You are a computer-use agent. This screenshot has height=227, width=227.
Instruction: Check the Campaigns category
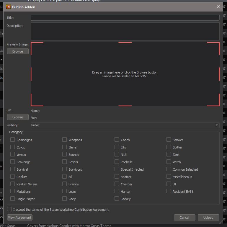pos(12,140)
